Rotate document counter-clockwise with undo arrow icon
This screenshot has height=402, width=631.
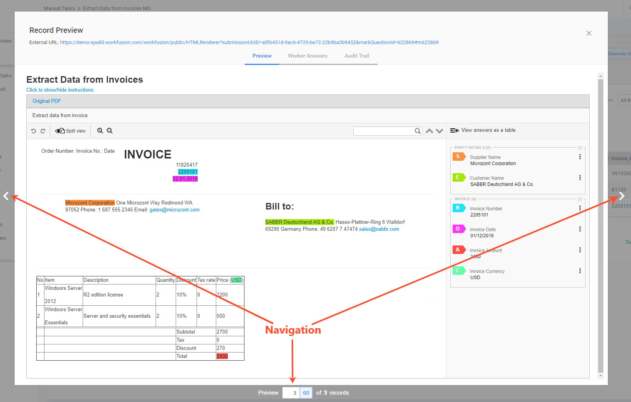point(34,131)
